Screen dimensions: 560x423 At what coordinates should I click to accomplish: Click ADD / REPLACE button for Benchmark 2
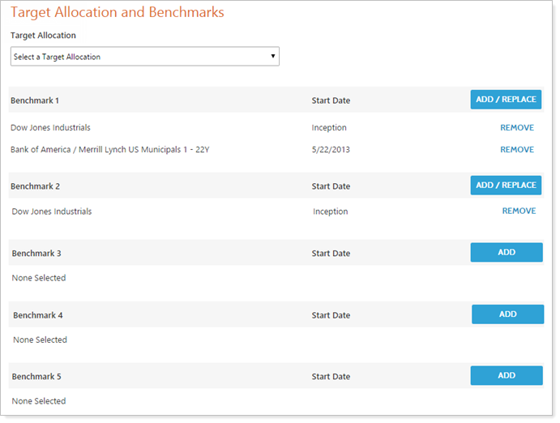[506, 186]
